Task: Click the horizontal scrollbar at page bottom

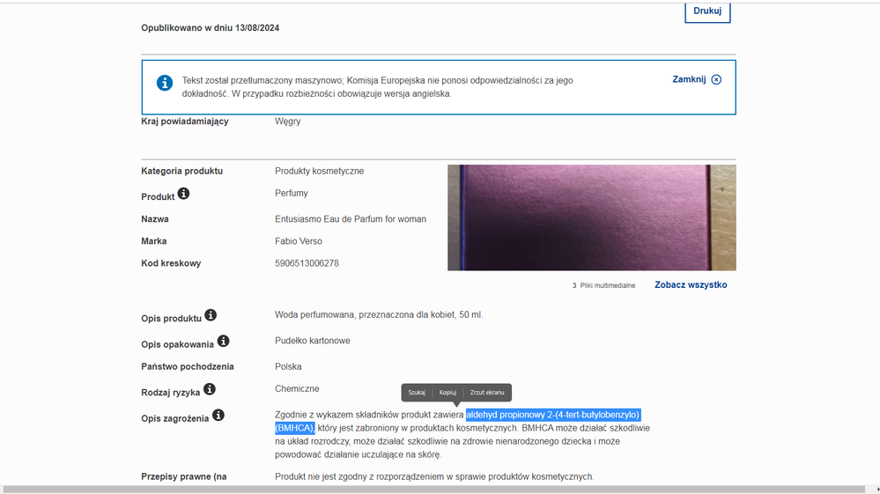Action: tap(434, 490)
